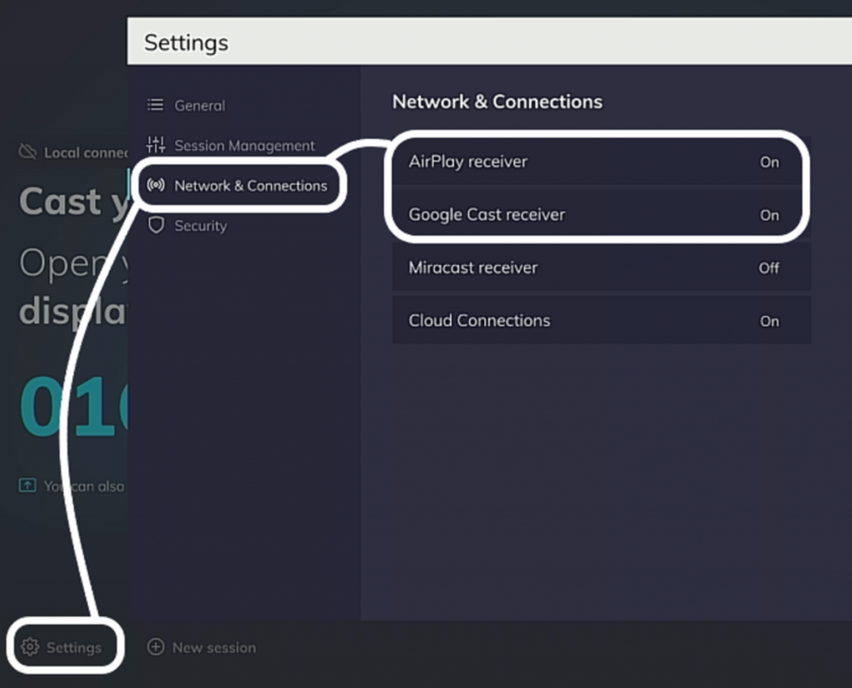Select the Network & Connections wireless icon
The width and height of the screenshot is (852, 688).
click(x=155, y=185)
